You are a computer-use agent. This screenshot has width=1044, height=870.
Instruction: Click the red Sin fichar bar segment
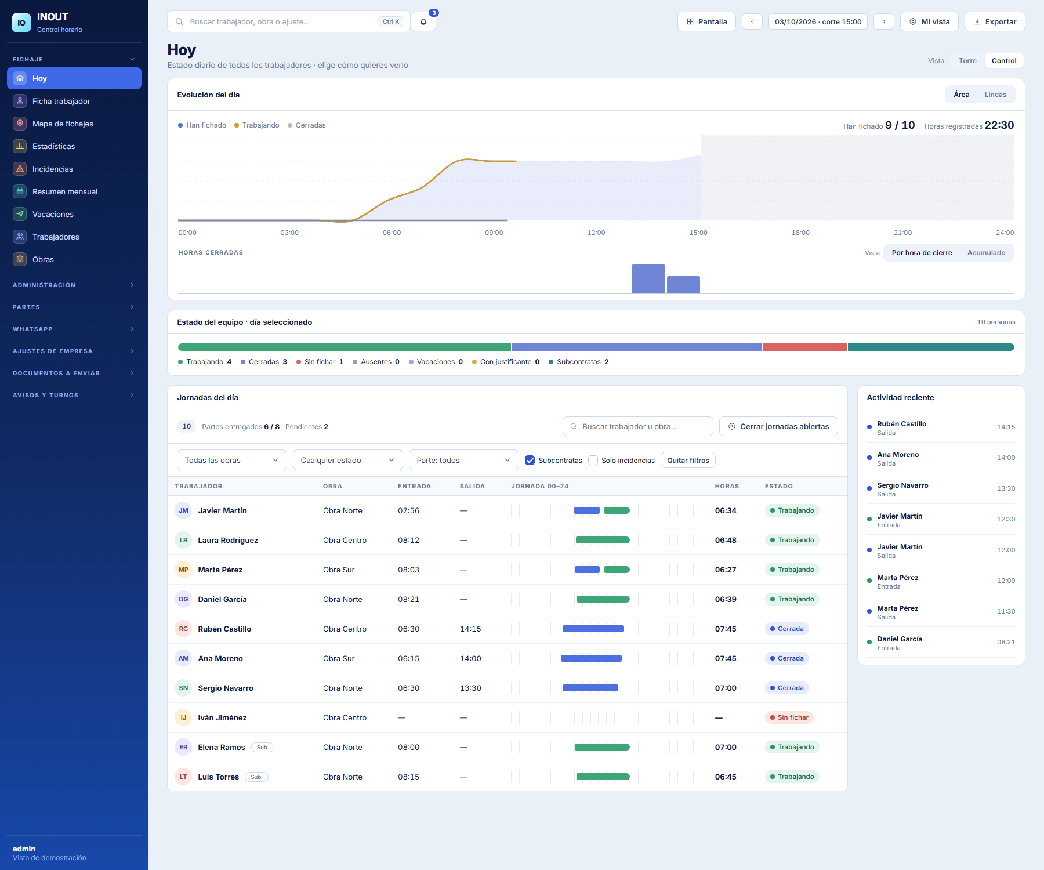point(804,347)
